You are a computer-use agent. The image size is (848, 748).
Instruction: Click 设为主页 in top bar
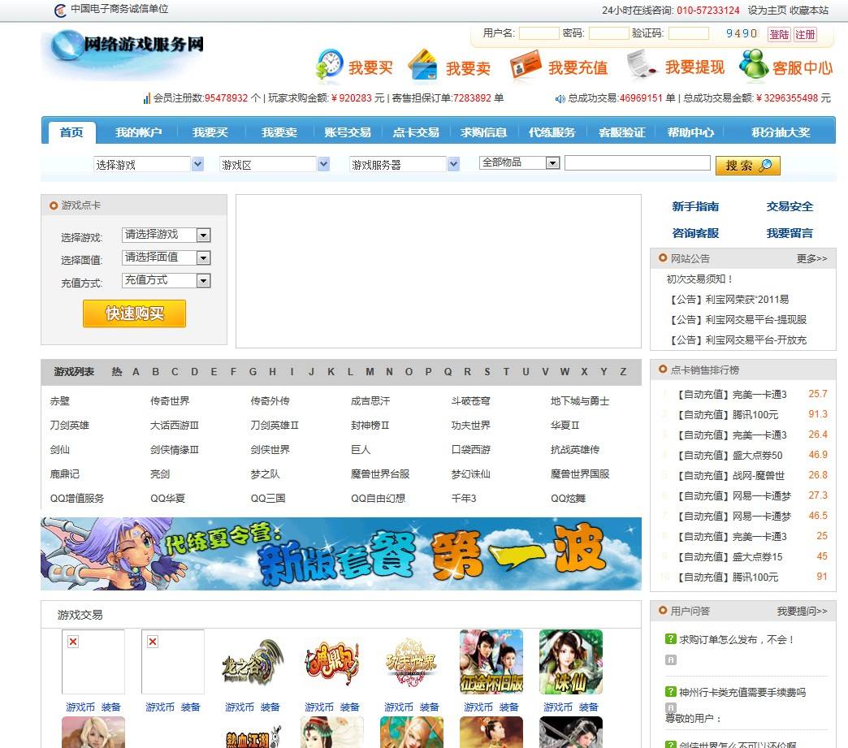click(x=767, y=10)
